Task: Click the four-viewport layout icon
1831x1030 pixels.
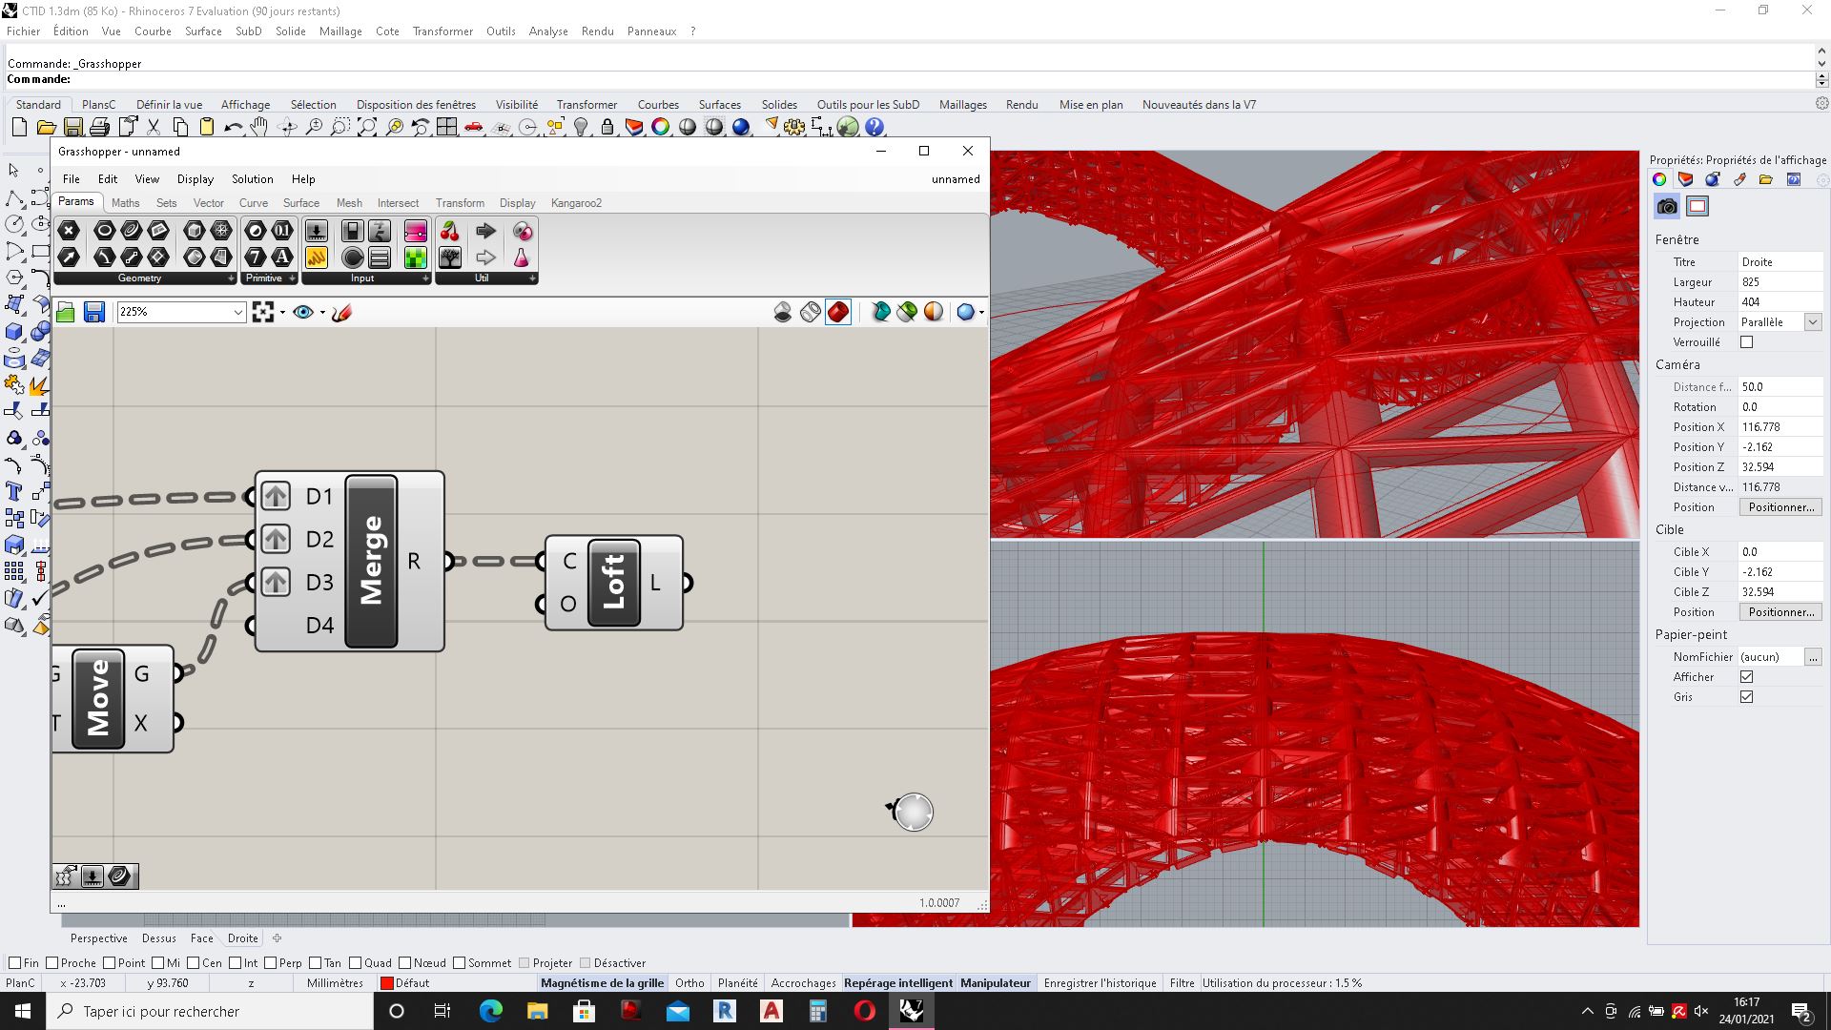Action: tap(447, 127)
